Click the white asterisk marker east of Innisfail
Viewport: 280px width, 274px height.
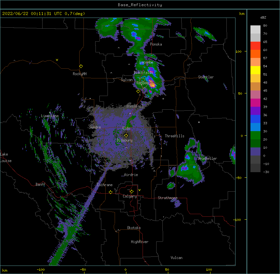coord(163,99)
